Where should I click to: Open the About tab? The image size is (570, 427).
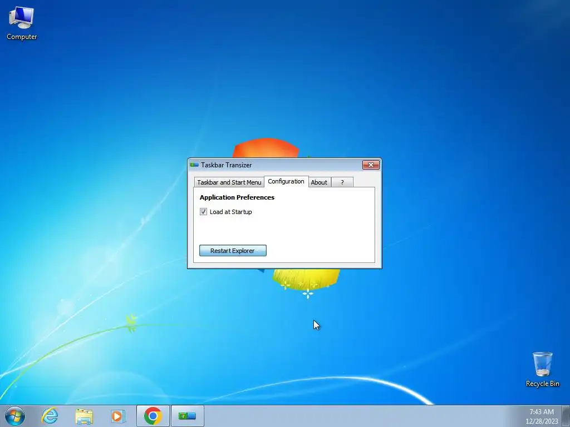point(319,182)
